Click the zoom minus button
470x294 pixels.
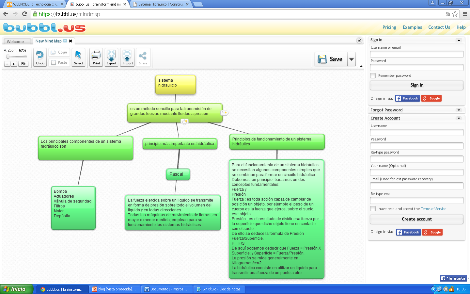[7, 64]
